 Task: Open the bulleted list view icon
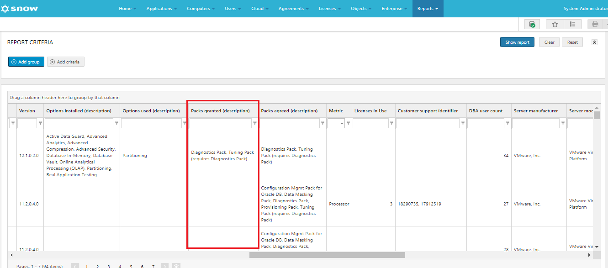pyautogui.click(x=573, y=24)
